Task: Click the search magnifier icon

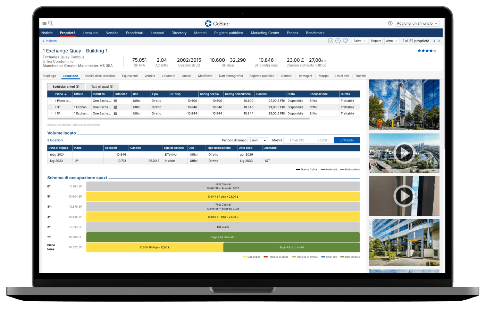Action: coord(51,23)
